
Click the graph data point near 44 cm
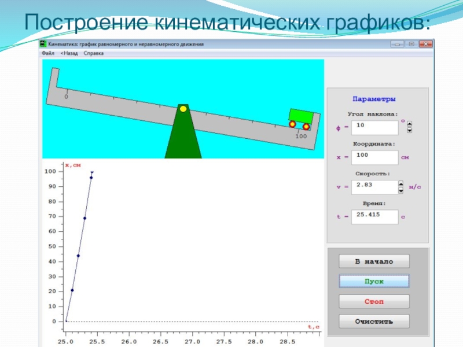[x=78, y=256]
